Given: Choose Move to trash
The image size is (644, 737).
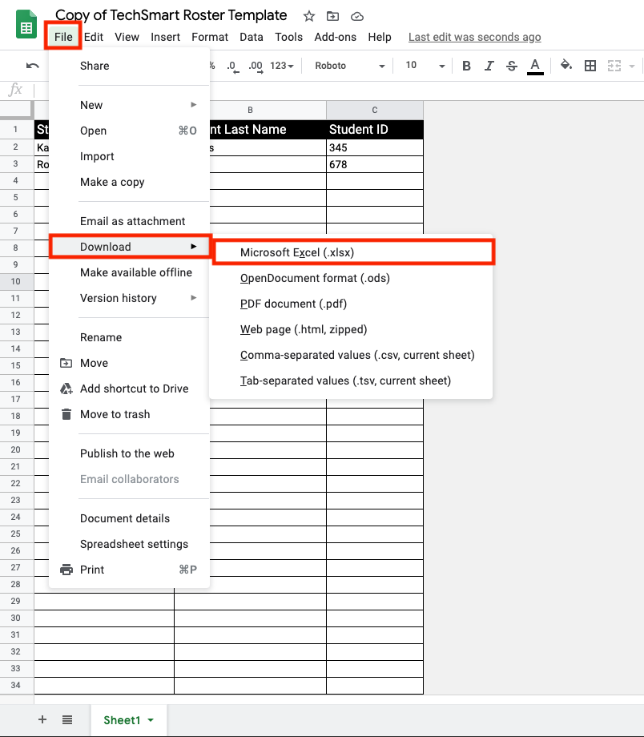Looking at the screenshot, I should (129, 414).
